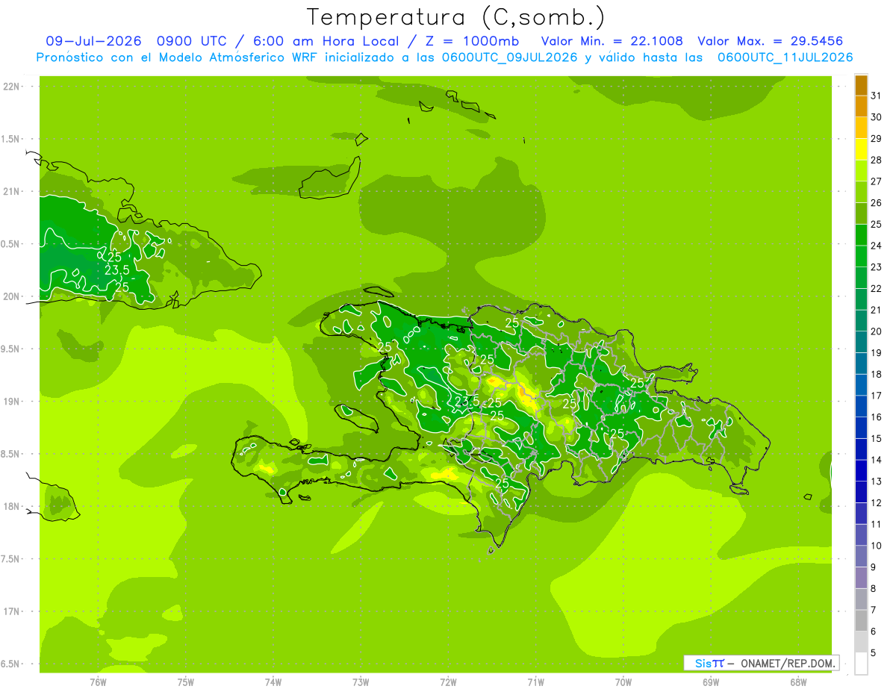The width and height of the screenshot is (896, 692).
Task: Click the '74W' longitude axis label
Action: coord(273,682)
